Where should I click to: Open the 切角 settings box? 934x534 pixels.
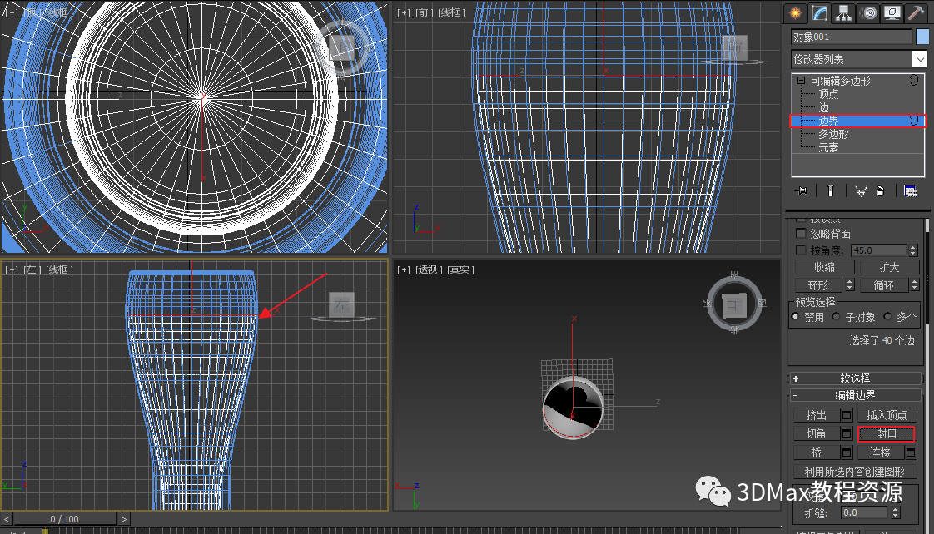coord(847,434)
